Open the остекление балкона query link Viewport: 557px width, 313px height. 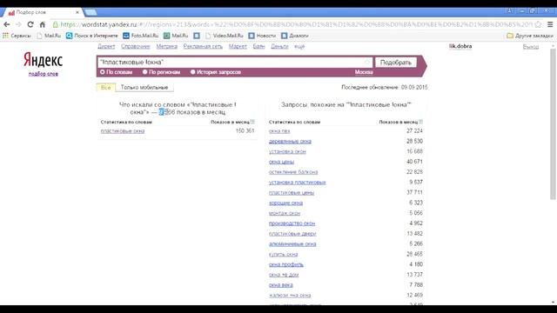click(x=293, y=172)
